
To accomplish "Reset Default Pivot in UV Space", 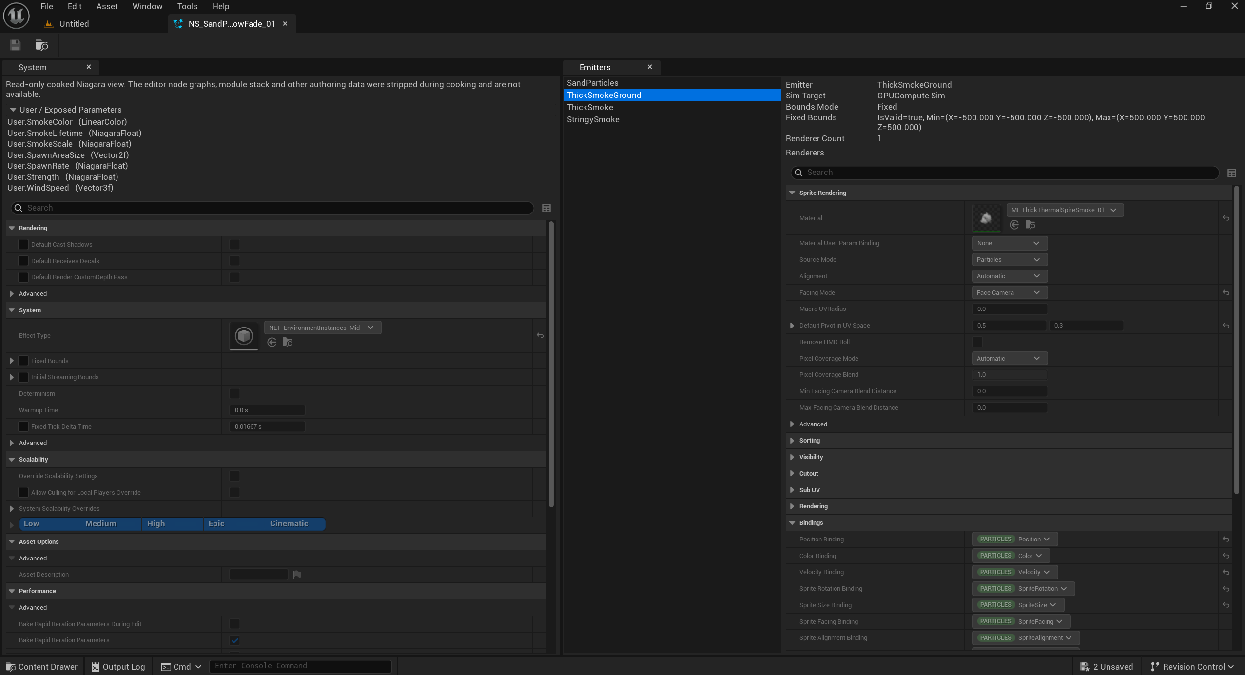I will coord(1226,326).
